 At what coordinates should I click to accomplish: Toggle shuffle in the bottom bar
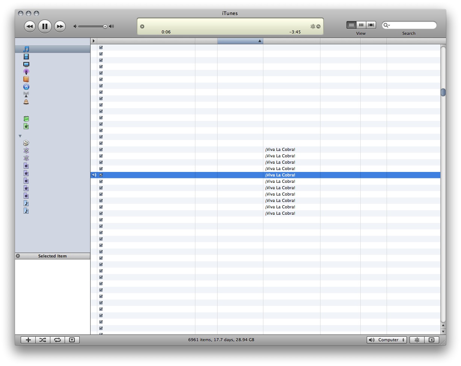point(43,340)
